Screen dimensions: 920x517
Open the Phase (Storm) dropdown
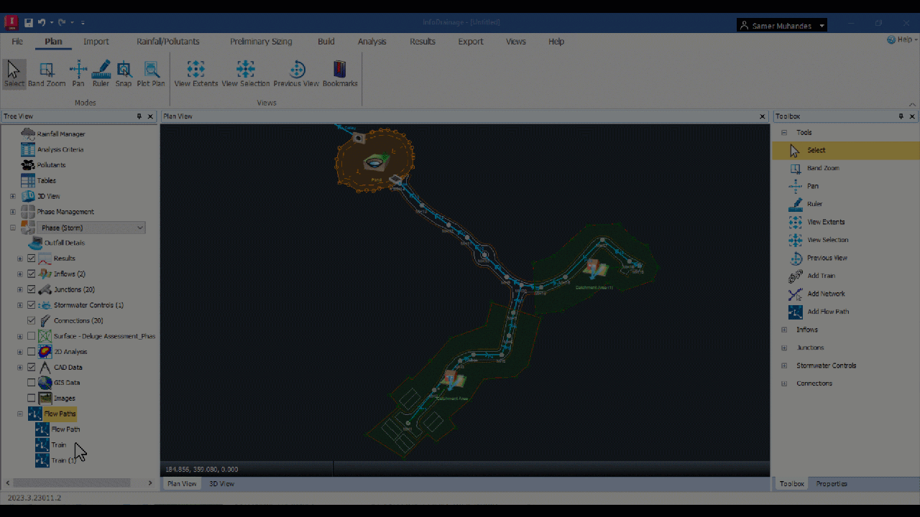point(140,228)
